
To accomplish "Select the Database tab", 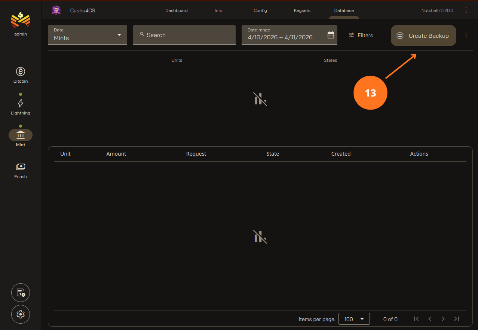I will point(344,10).
